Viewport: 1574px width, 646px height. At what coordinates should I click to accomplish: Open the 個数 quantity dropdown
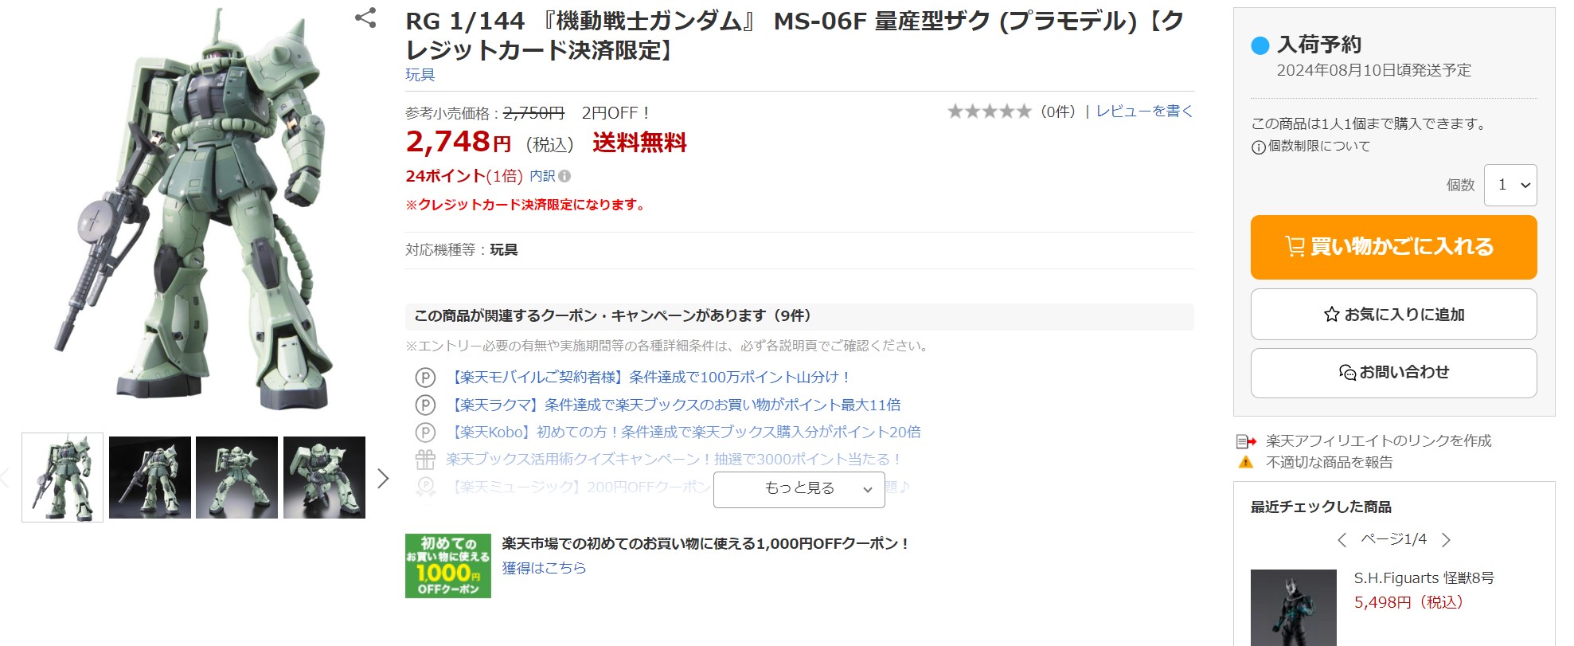click(x=1510, y=185)
